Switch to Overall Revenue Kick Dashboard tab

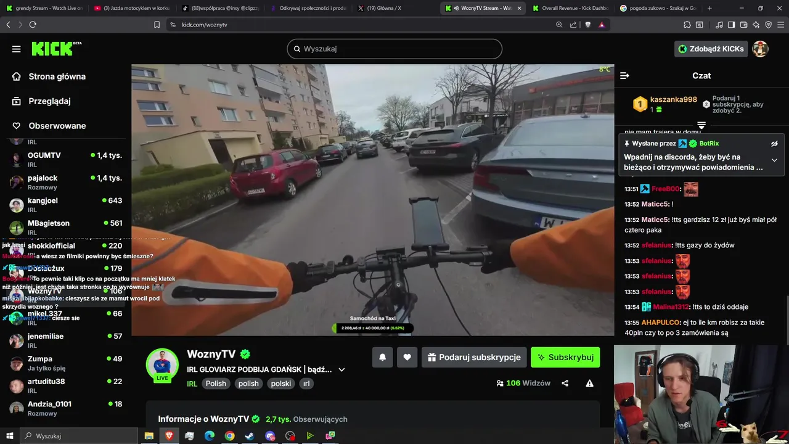click(x=570, y=8)
